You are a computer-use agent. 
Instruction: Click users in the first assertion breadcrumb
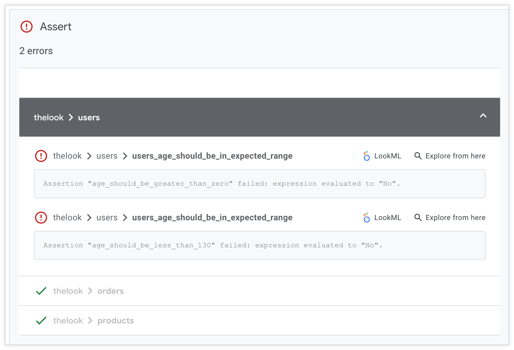pyautogui.click(x=107, y=156)
